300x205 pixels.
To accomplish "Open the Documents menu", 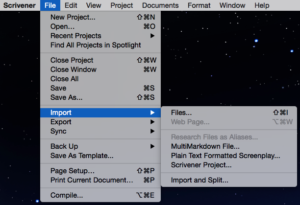I will pos(160,5).
